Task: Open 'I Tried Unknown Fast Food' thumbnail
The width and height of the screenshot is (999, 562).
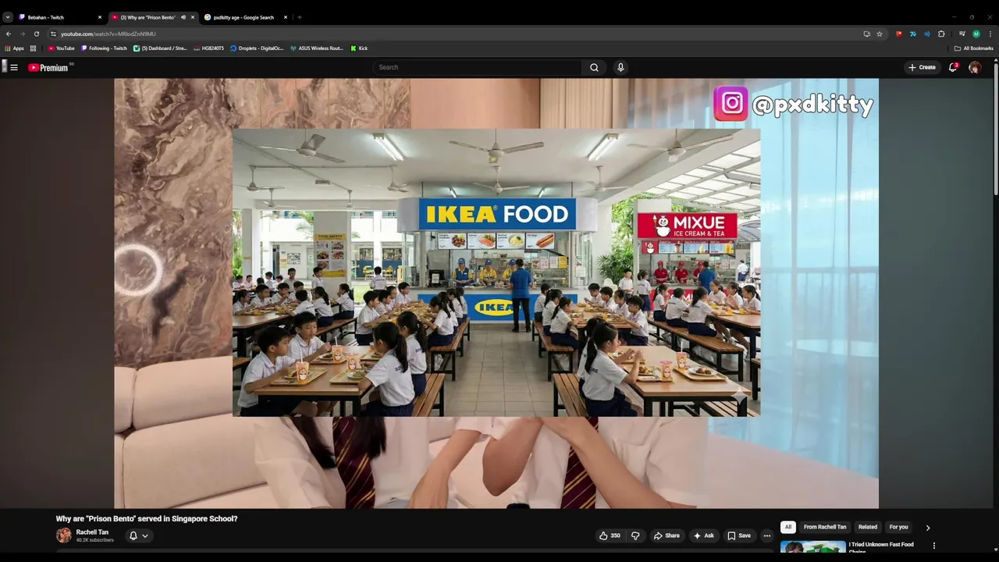Action: pyautogui.click(x=812, y=546)
